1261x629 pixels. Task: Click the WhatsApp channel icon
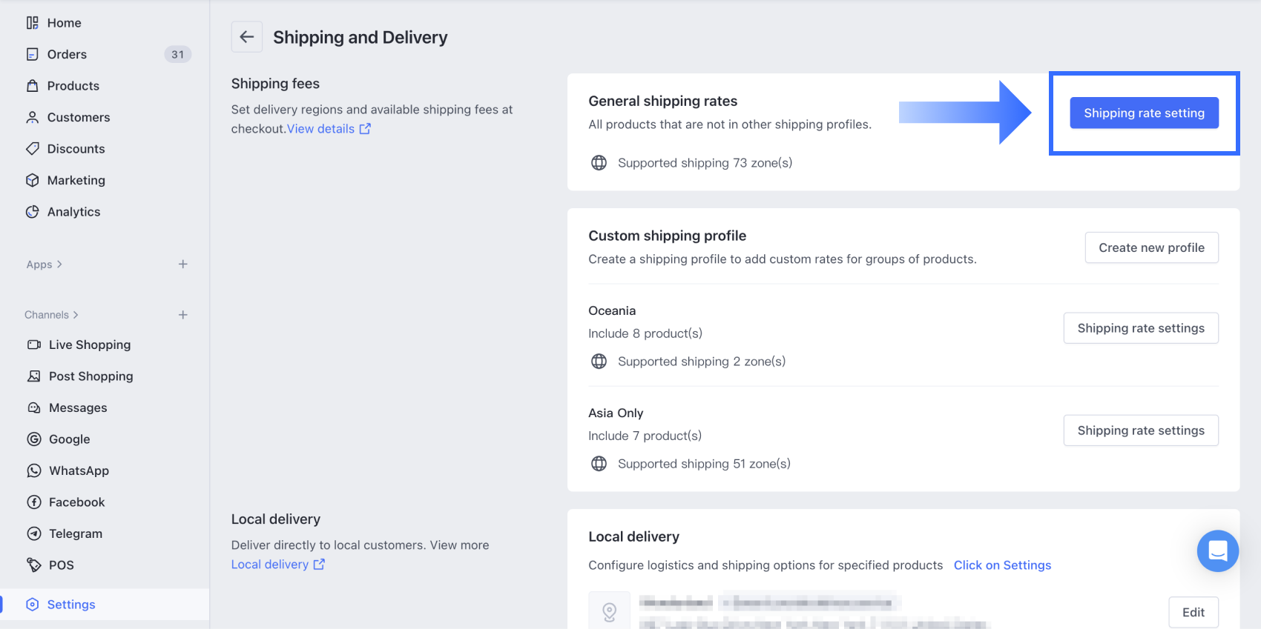tap(34, 470)
